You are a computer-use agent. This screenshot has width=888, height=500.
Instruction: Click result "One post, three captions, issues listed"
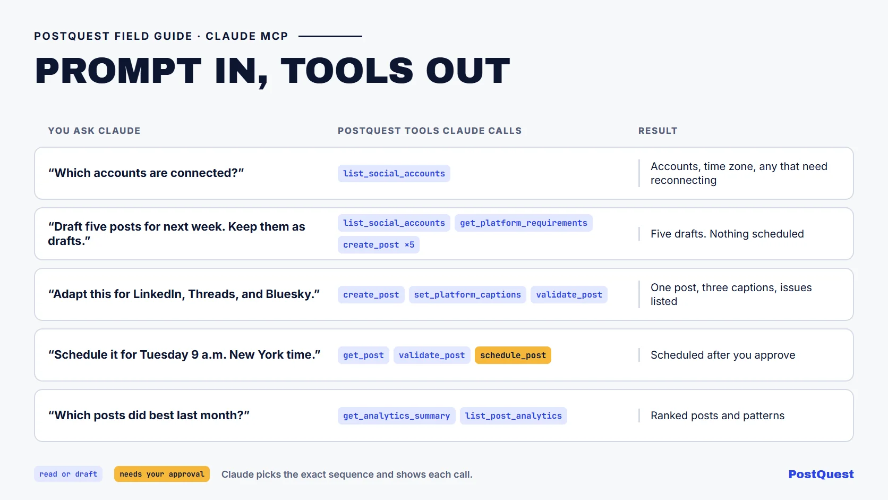(x=731, y=294)
